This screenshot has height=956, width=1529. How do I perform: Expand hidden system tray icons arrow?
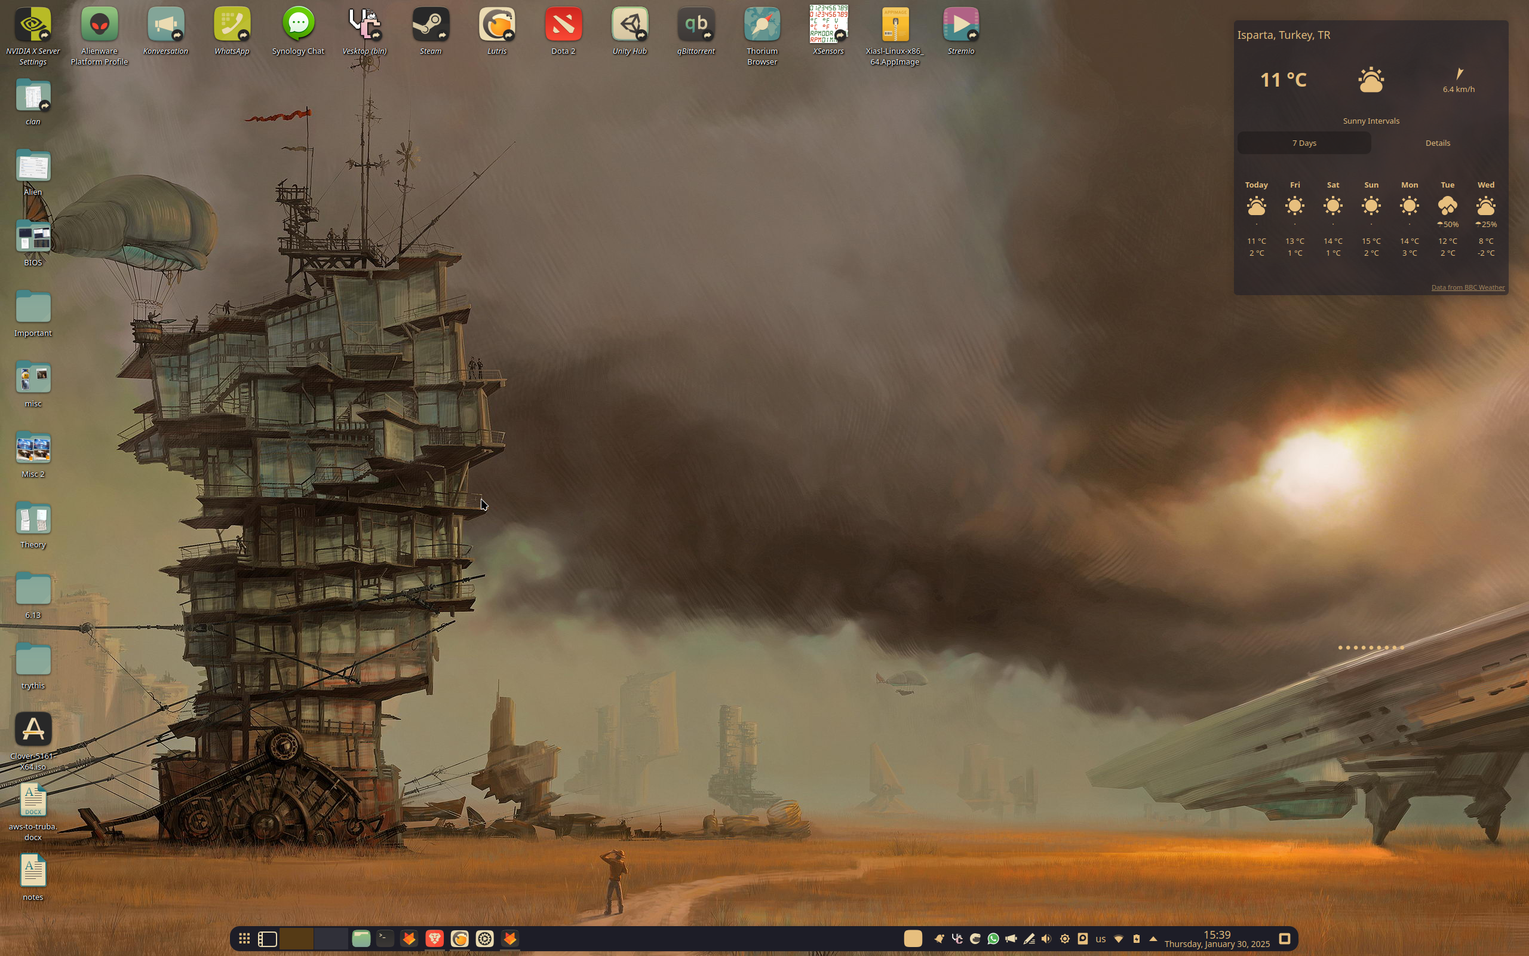pyautogui.click(x=1153, y=939)
